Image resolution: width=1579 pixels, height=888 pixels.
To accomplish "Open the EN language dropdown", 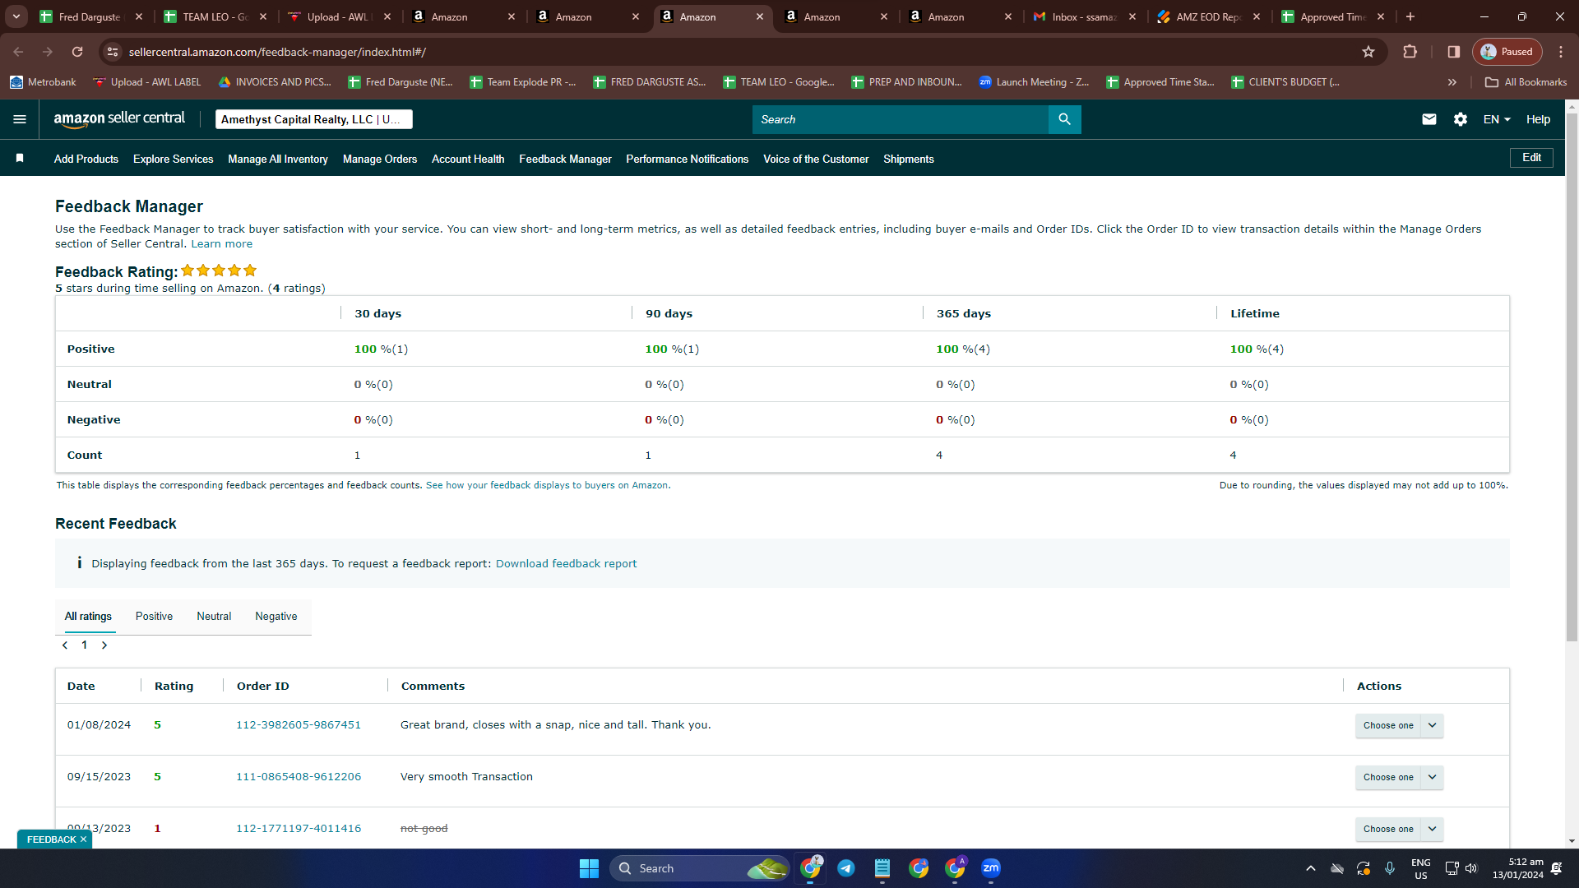I will tap(1497, 119).
